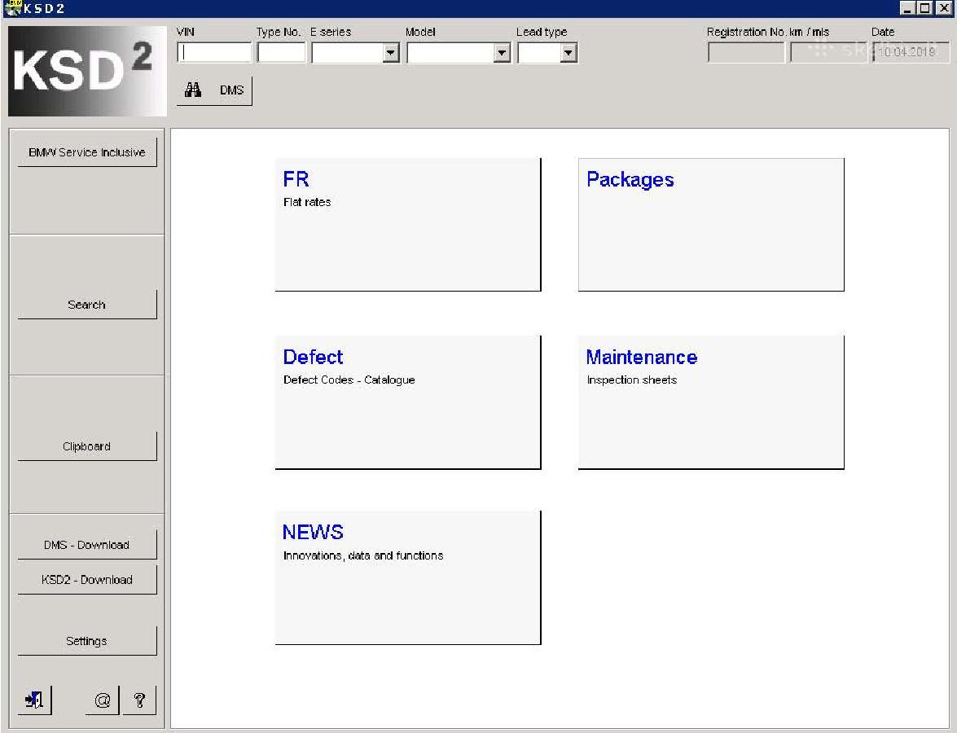Viewport: 957px width, 733px height.
Task: Click the Search sidebar button
Action: click(x=87, y=305)
